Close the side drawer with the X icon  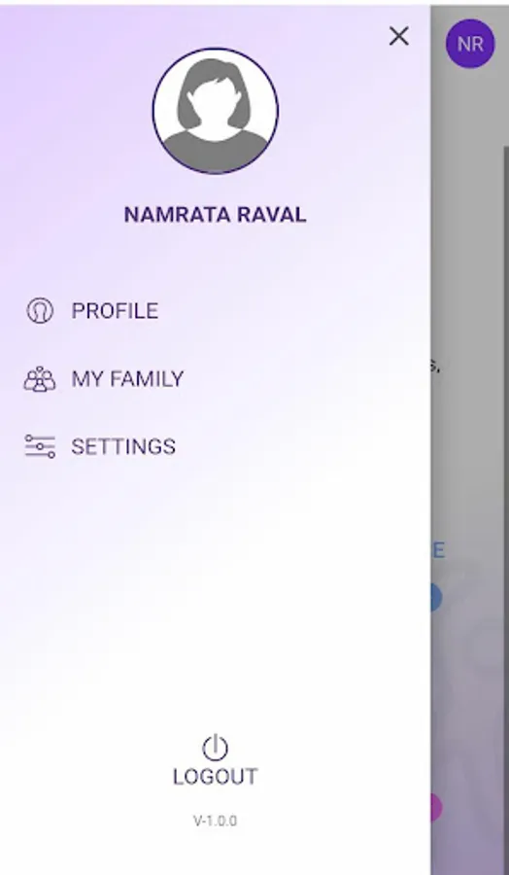click(x=398, y=36)
